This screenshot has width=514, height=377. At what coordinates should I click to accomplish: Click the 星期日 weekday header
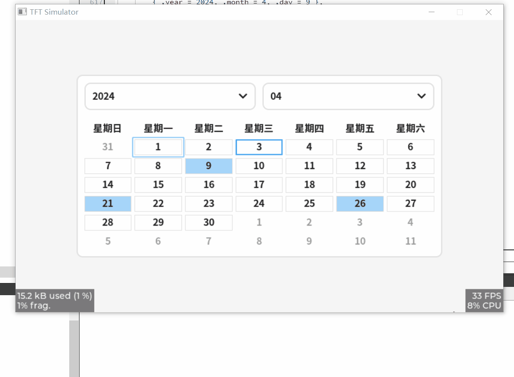point(108,128)
